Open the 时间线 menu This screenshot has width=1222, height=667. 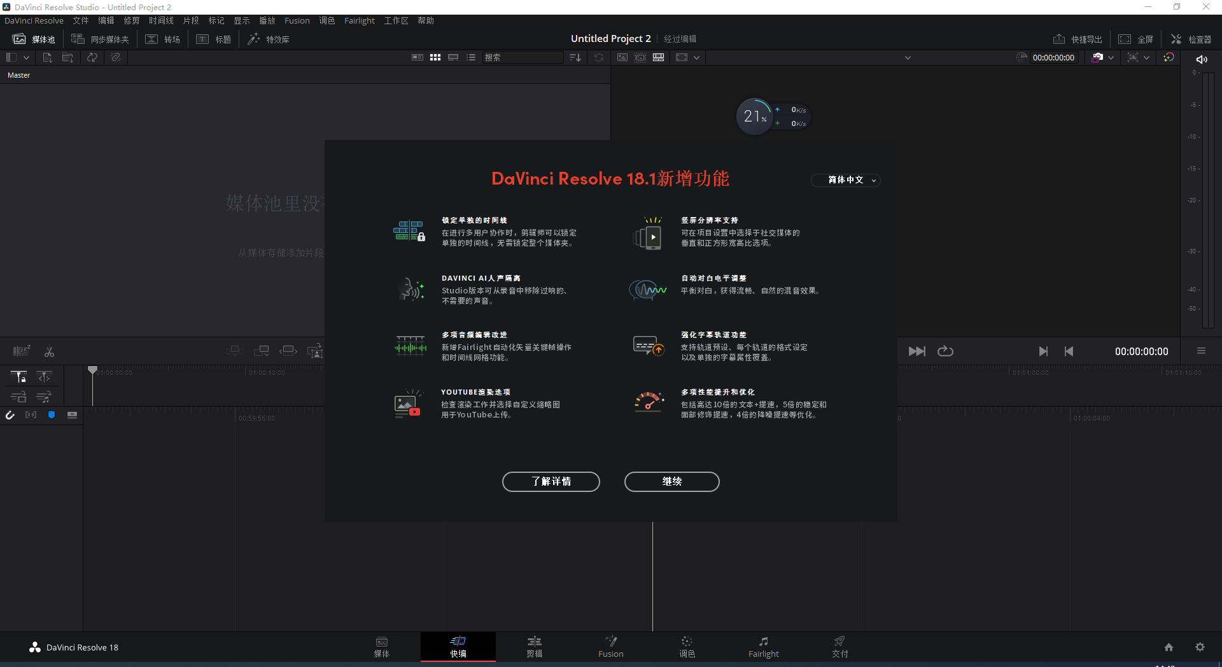161,20
